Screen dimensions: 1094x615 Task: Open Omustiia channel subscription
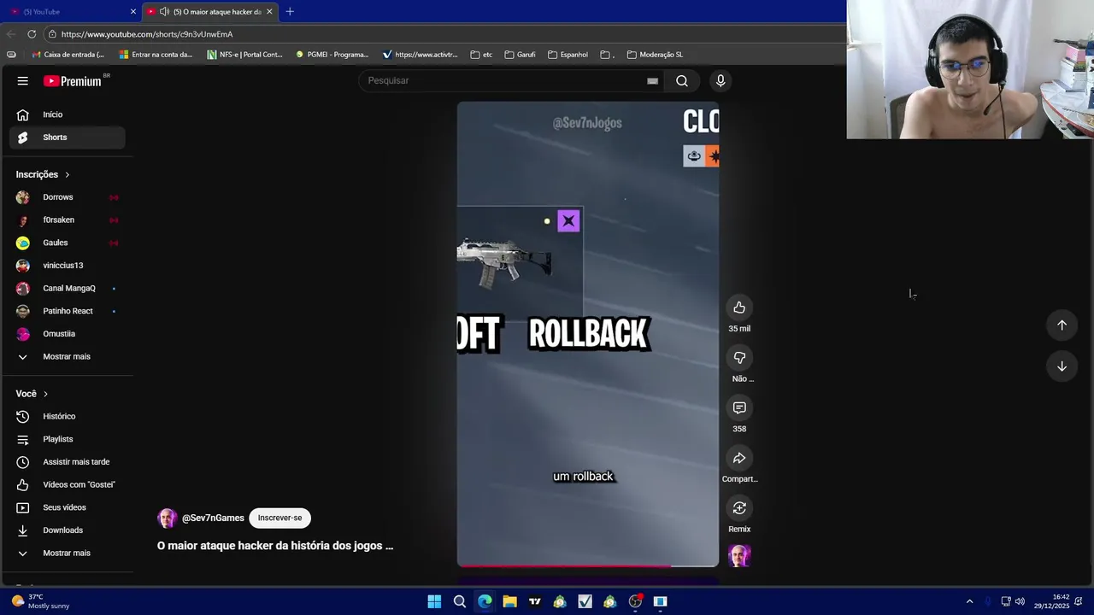point(68,334)
